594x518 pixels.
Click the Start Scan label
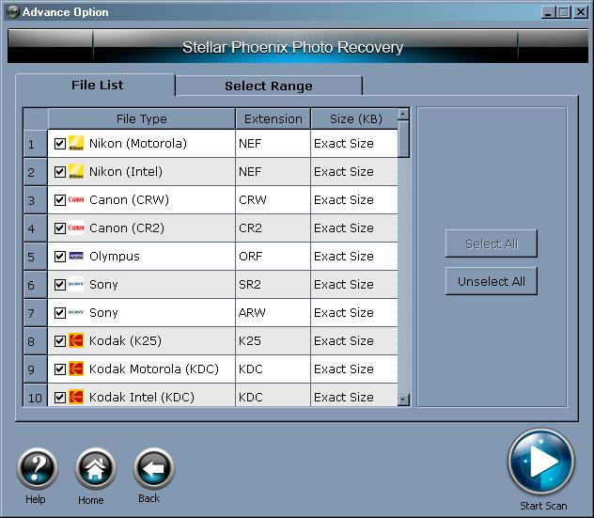pyautogui.click(x=543, y=506)
